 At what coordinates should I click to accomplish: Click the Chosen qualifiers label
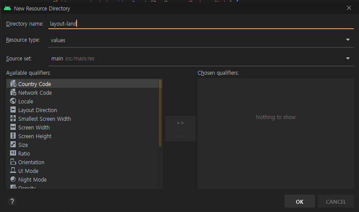(x=218, y=73)
